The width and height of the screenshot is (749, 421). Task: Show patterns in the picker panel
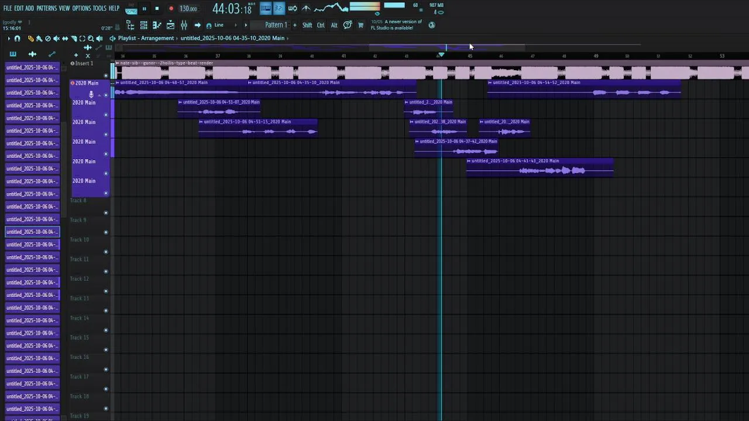13,54
